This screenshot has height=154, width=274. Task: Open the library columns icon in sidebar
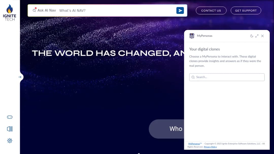[10, 129]
